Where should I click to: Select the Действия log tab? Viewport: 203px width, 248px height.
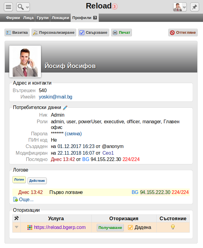point(37,181)
